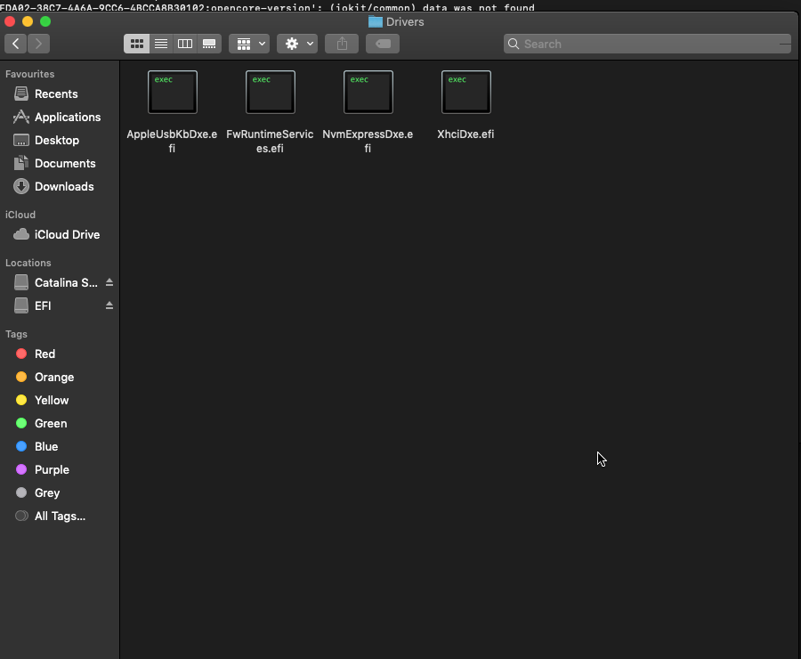The width and height of the screenshot is (801, 659).
Task: Open Documents in the sidebar
Action: pyautogui.click(x=60, y=163)
